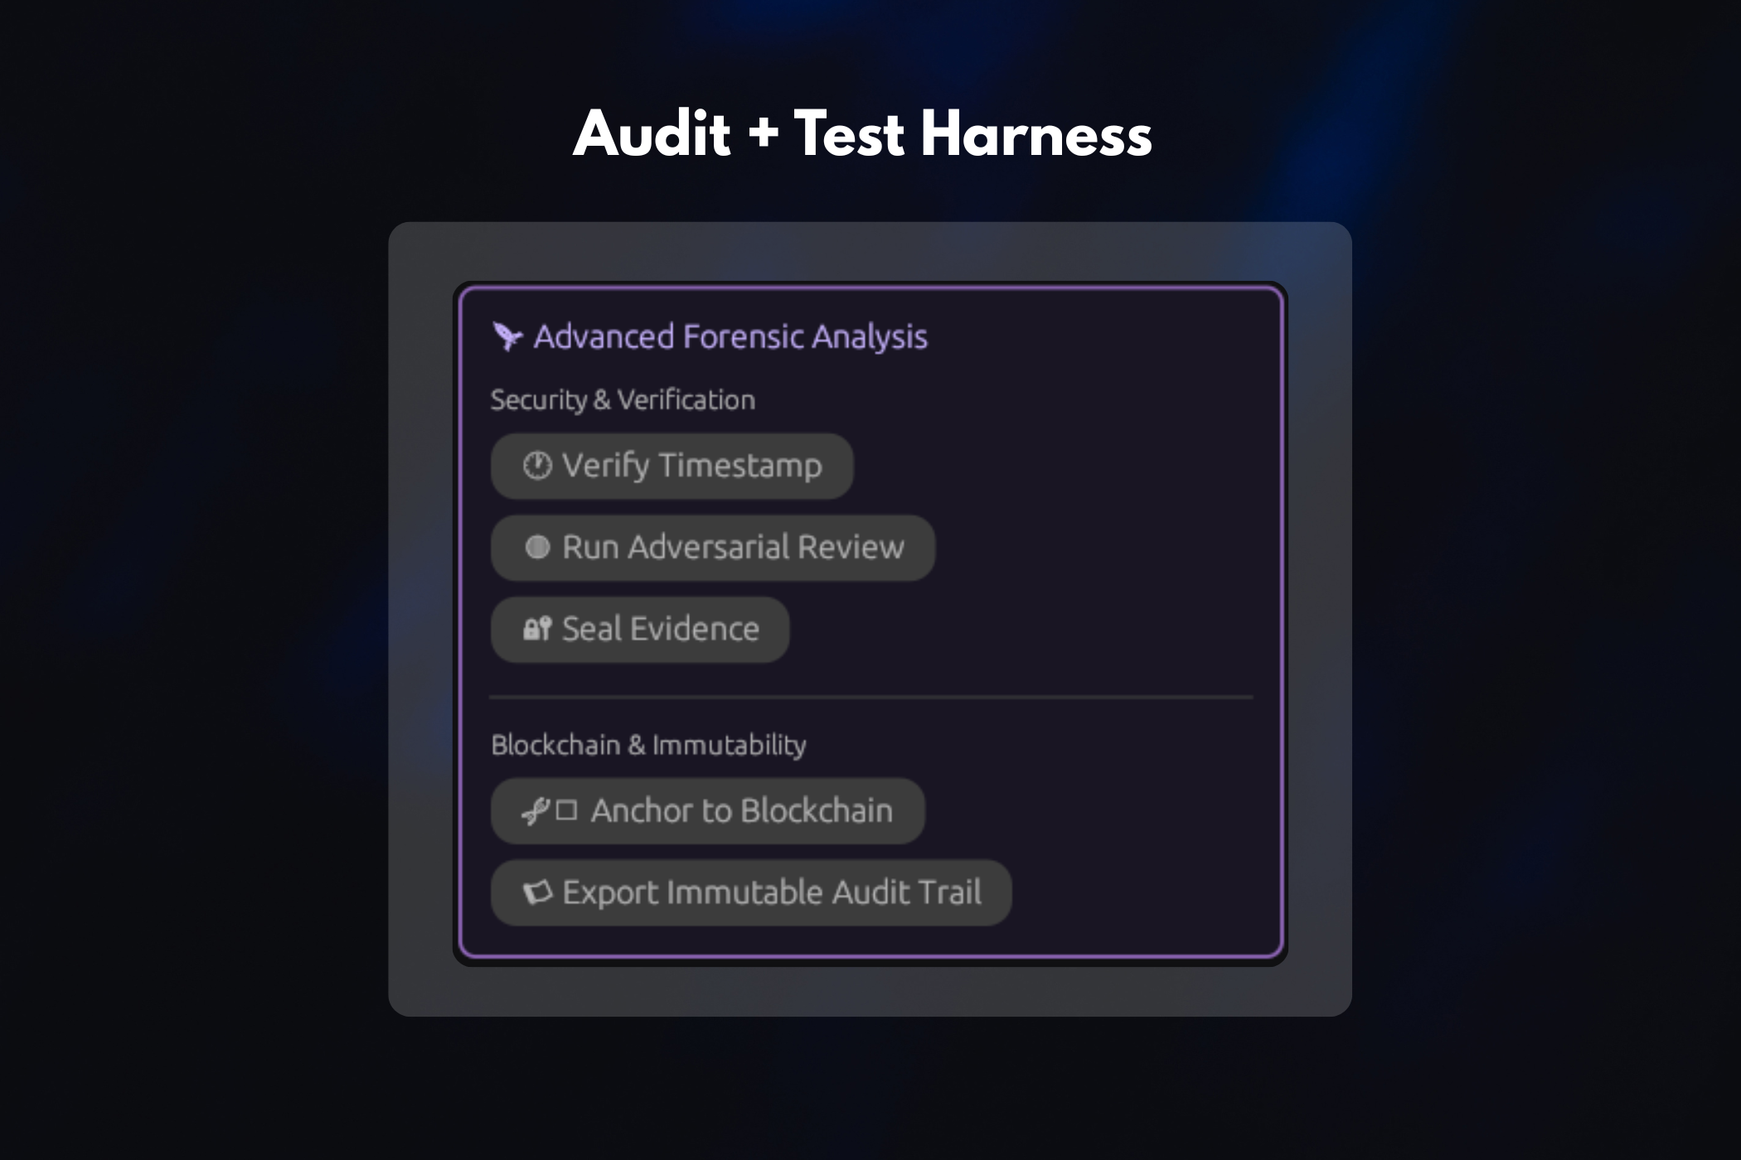Click the Blockchain & Immutability section label
The image size is (1741, 1160).
pyautogui.click(x=648, y=745)
